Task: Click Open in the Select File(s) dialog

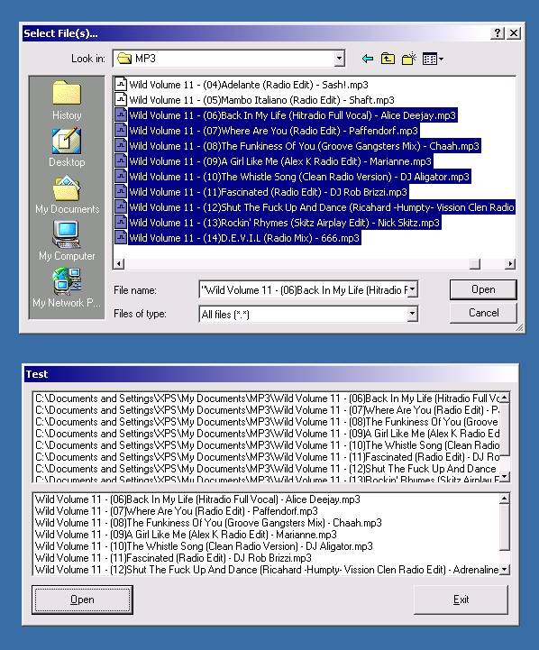Action: coord(483,289)
